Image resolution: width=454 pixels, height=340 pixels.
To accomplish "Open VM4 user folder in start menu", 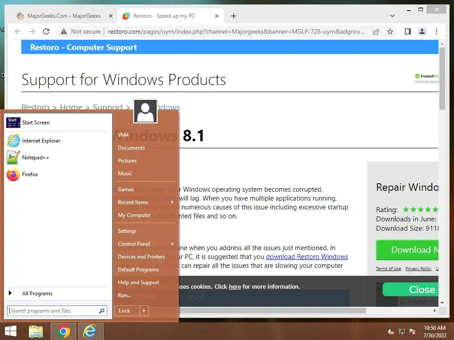I will pos(123,135).
